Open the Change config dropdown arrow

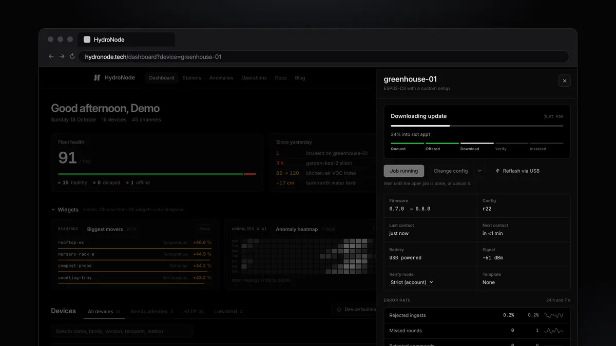click(x=480, y=171)
